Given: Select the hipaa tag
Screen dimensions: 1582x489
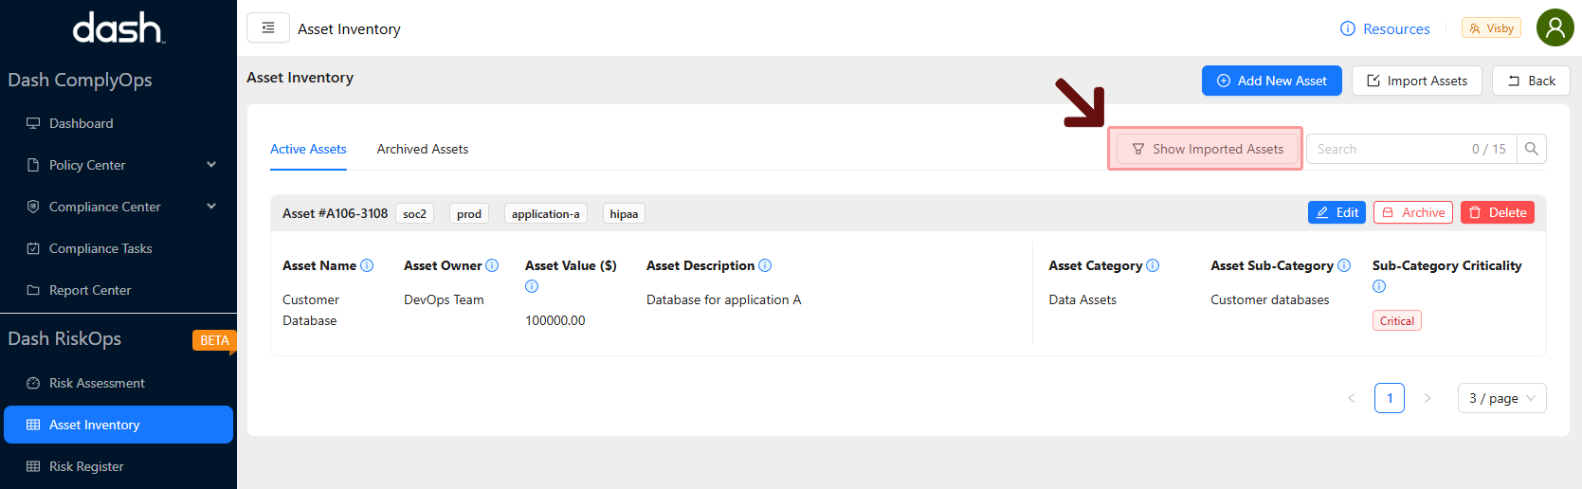Looking at the screenshot, I should [x=624, y=213].
